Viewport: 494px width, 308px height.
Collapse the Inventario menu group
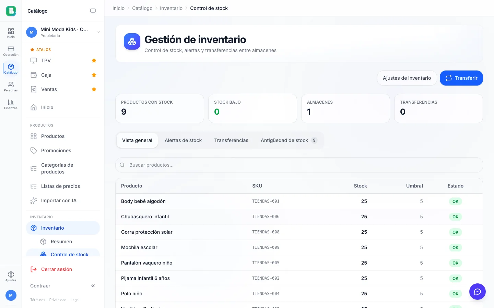(x=63, y=228)
